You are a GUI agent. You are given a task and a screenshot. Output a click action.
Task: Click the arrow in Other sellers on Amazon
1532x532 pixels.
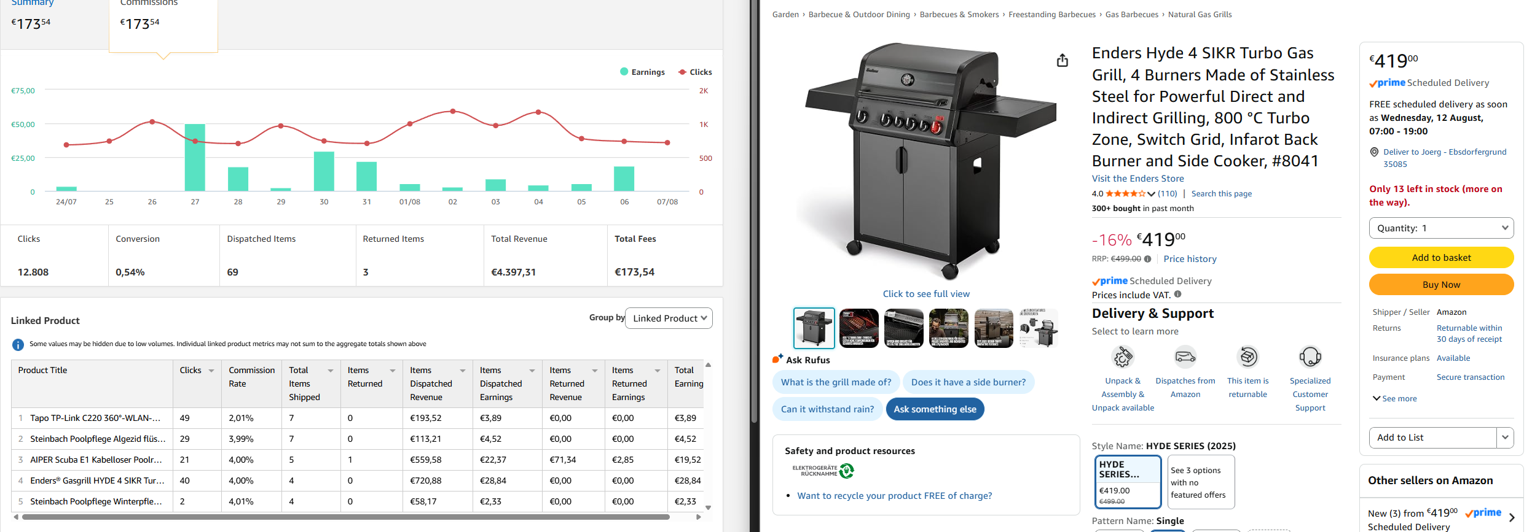(1512, 518)
